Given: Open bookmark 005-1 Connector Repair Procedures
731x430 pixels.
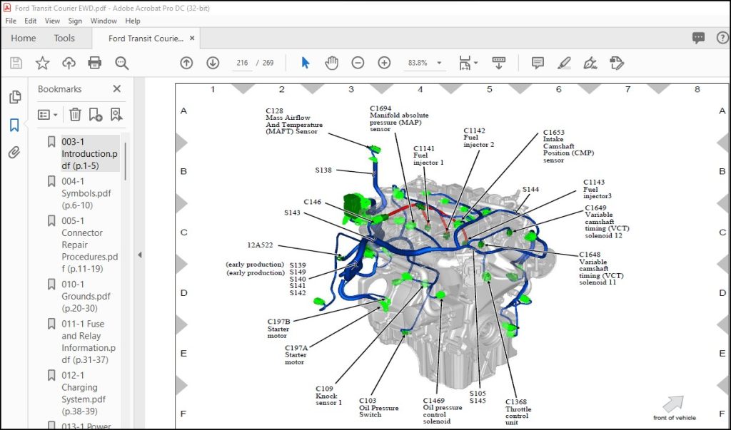Looking at the screenshot, I should click(x=89, y=245).
